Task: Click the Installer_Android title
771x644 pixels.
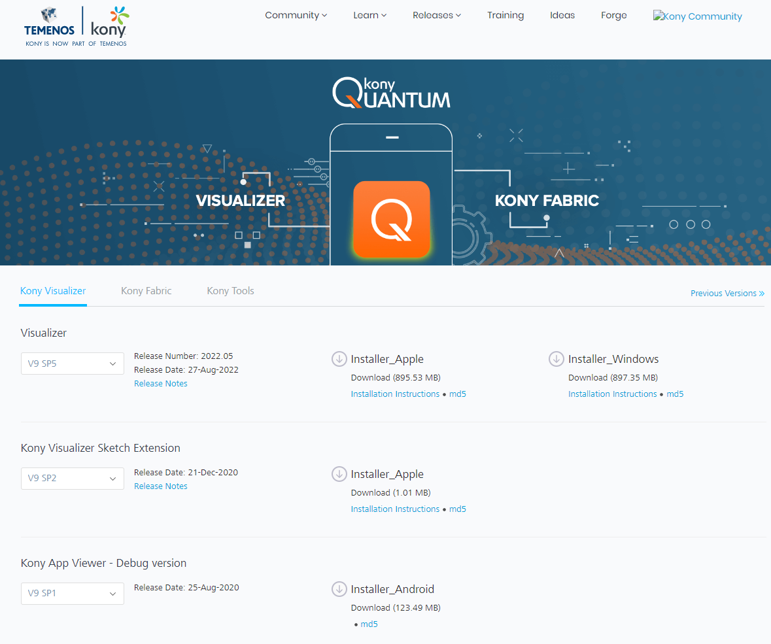Action: click(x=392, y=590)
